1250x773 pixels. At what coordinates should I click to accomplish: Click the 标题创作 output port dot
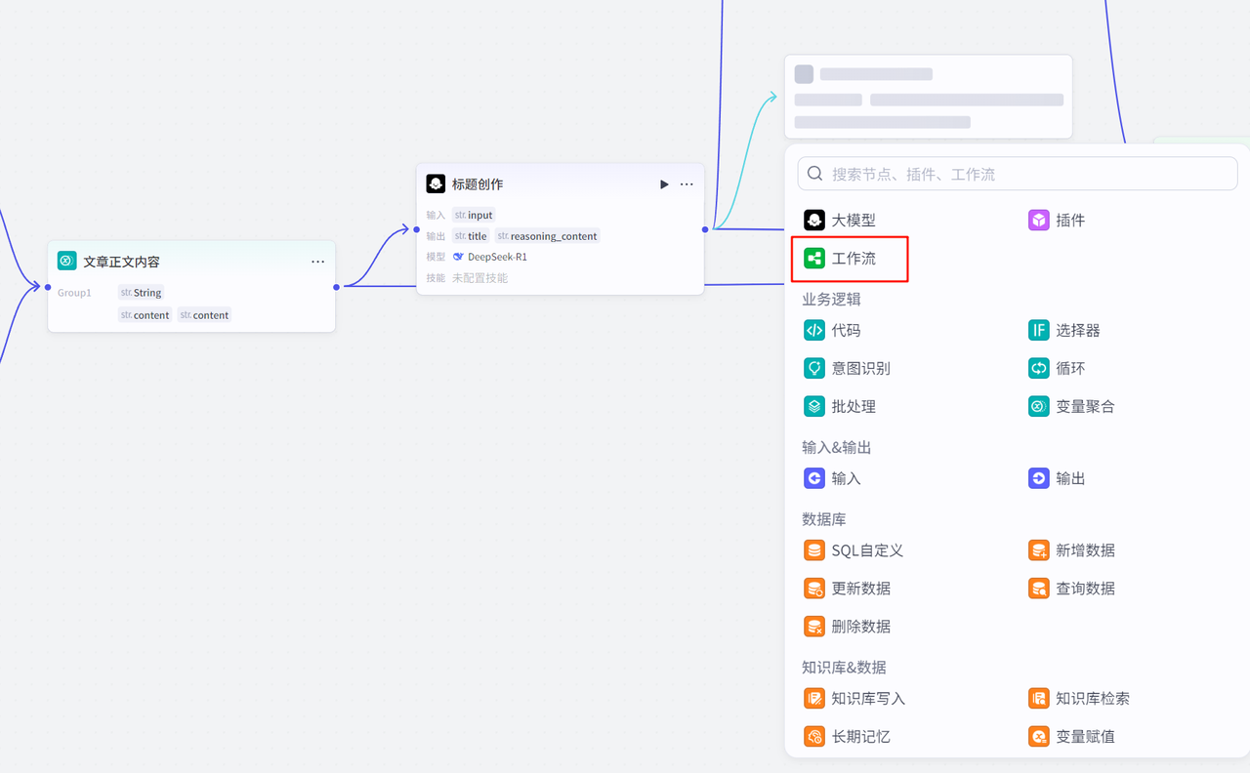[705, 230]
